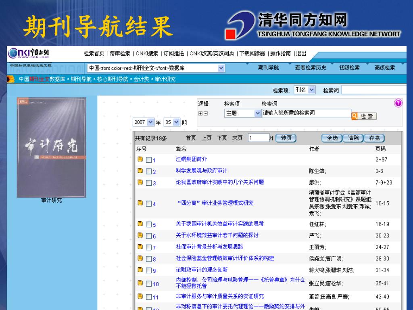Image resolution: width=413 pixels, height=310 pixels.
Task: Check the box for record 6
Action: 149,236
